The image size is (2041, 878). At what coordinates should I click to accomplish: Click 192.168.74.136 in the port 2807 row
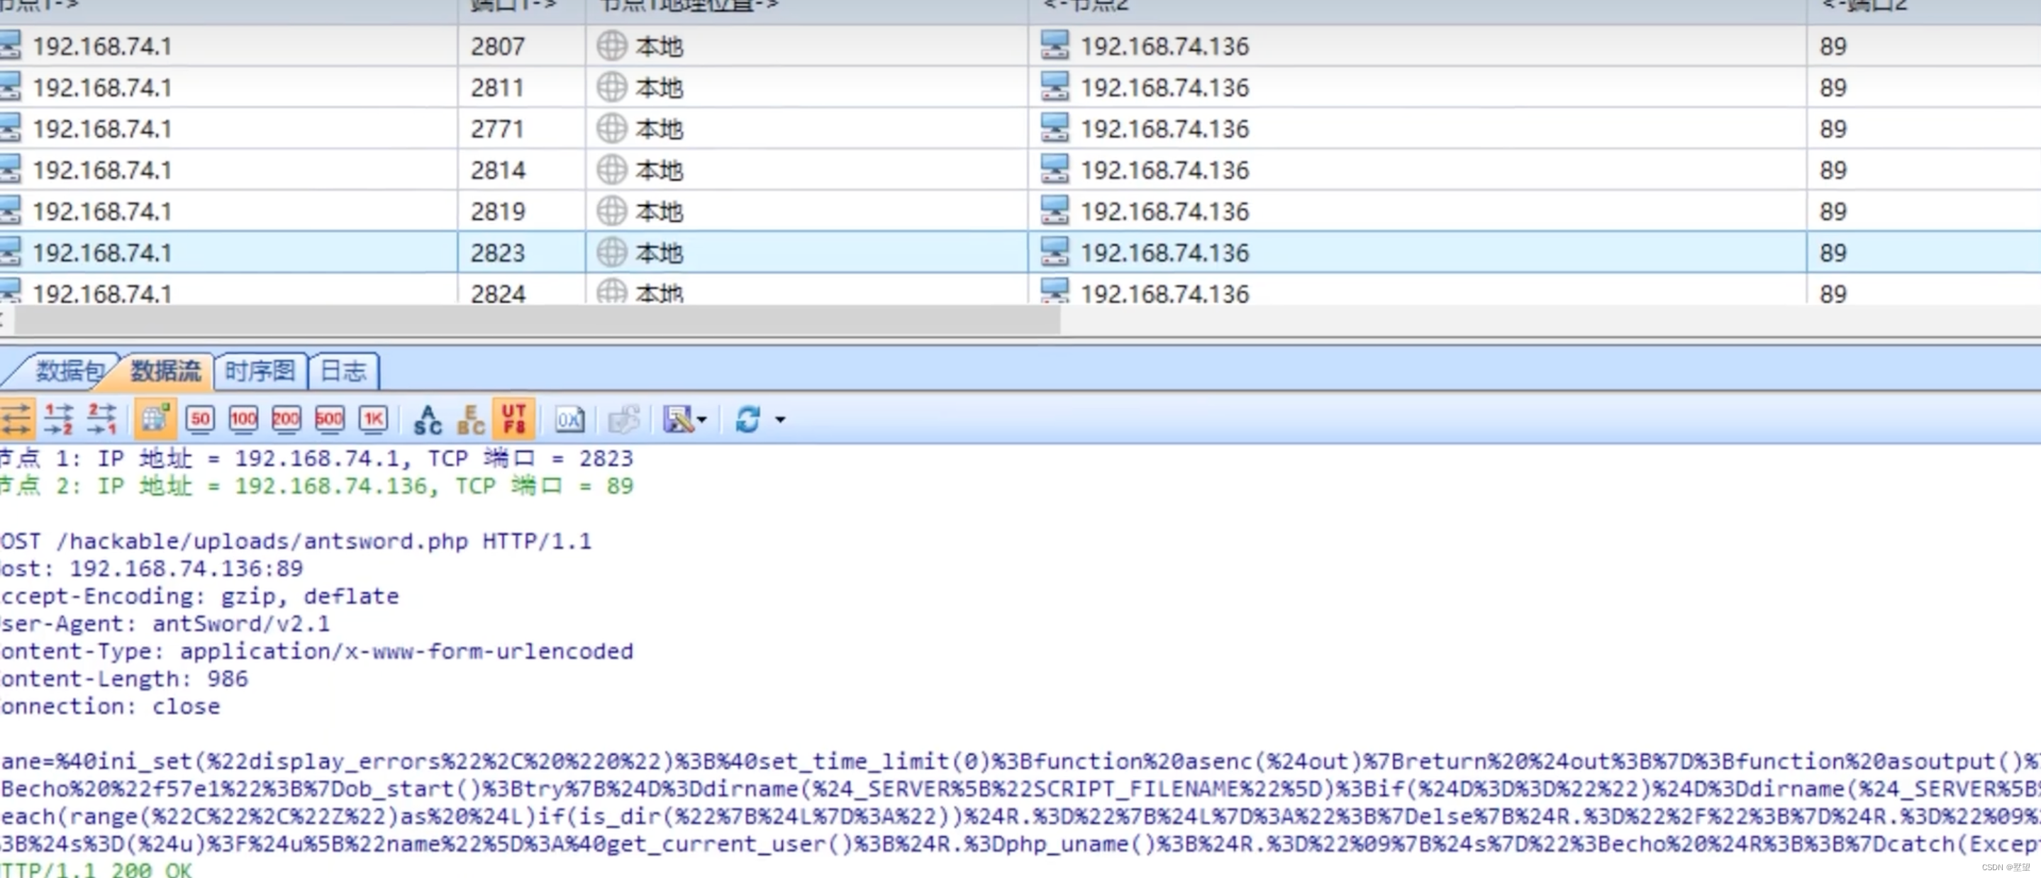[x=1164, y=47]
